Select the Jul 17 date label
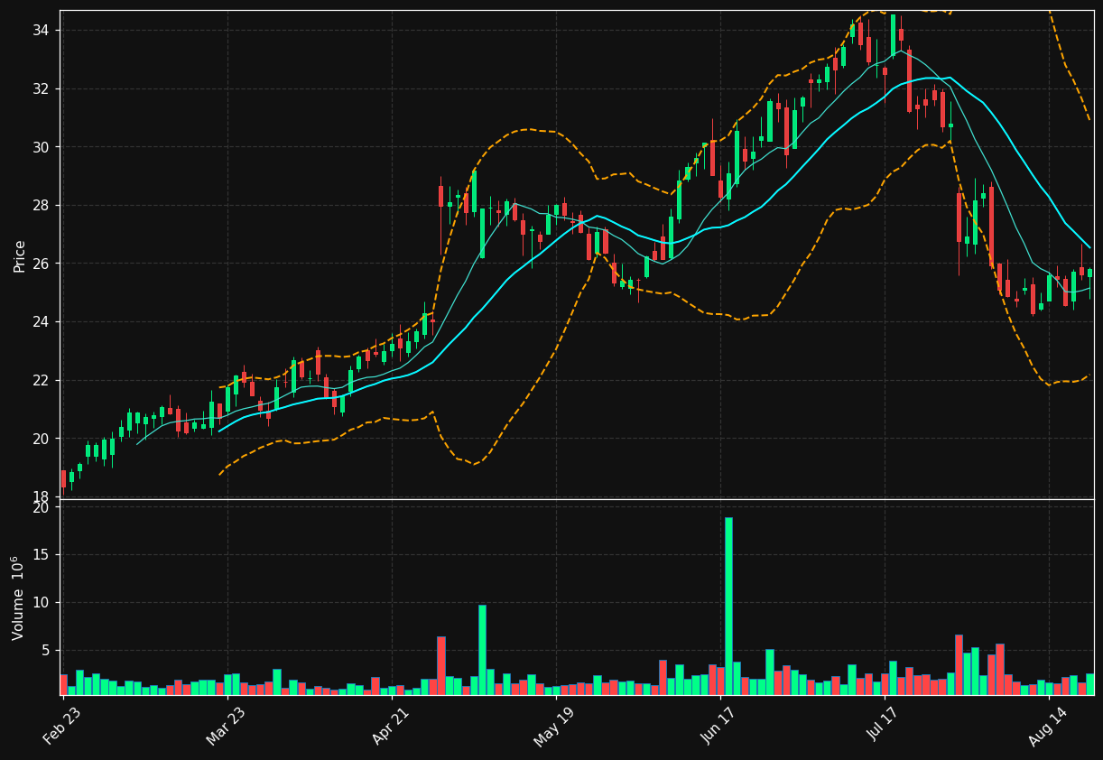Screen dimensions: 1103x760 (884, 726)
